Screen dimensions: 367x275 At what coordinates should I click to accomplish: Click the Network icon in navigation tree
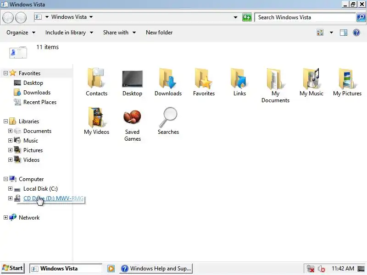(13, 217)
